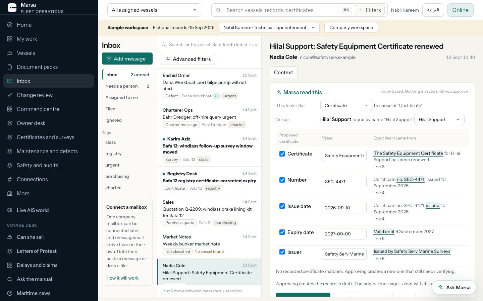Open the Ignored folder
This screenshot has height=301, width=483.
[127, 120]
